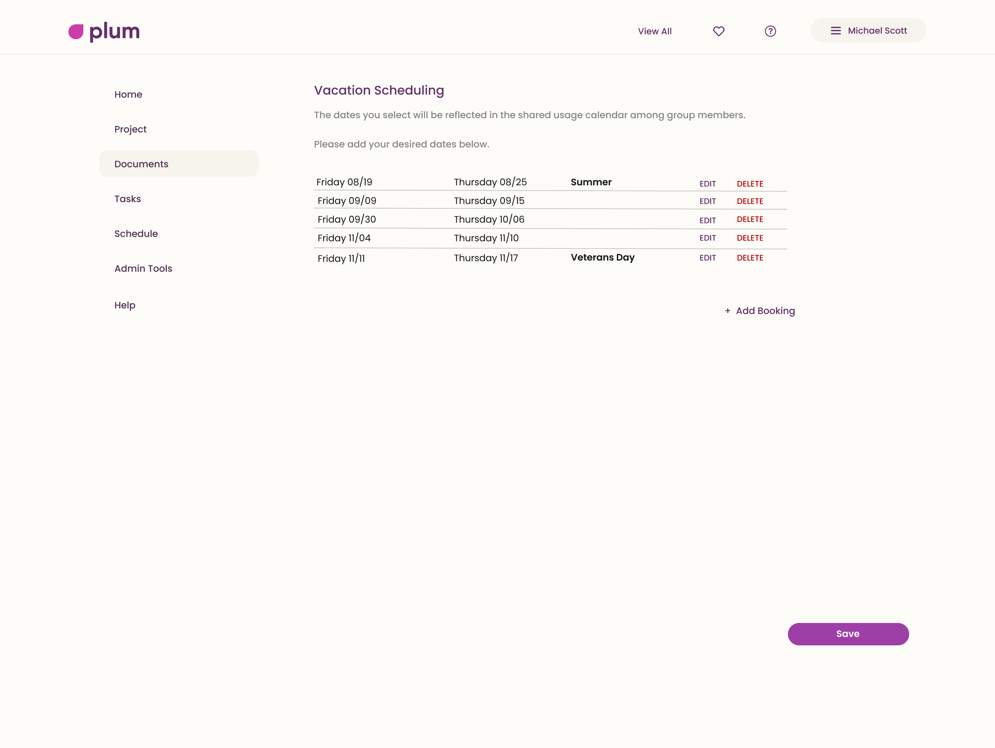Click the View All link
The height and width of the screenshot is (748, 995).
click(654, 31)
